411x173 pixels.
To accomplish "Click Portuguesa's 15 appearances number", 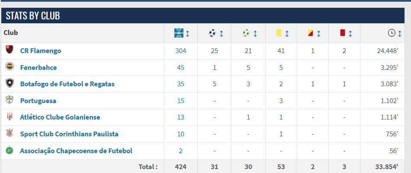I will (180, 101).
